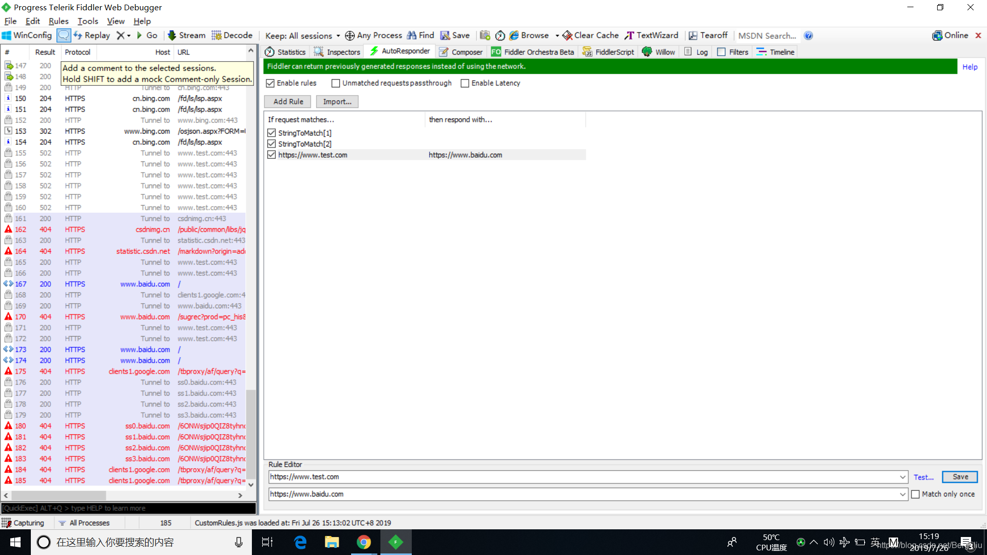987x555 pixels.
Task: Open All Processes filter in status bar
Action: (84, 523)
